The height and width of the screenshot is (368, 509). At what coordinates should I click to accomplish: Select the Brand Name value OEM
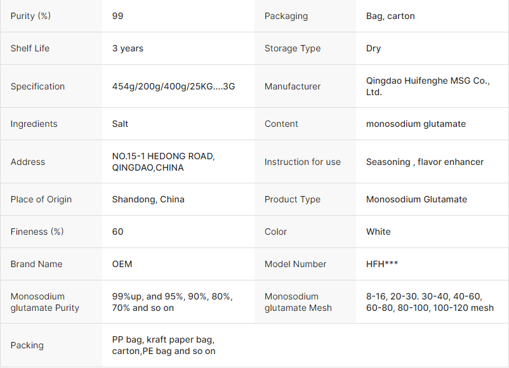pyautogui.click(x=122, y=264)
